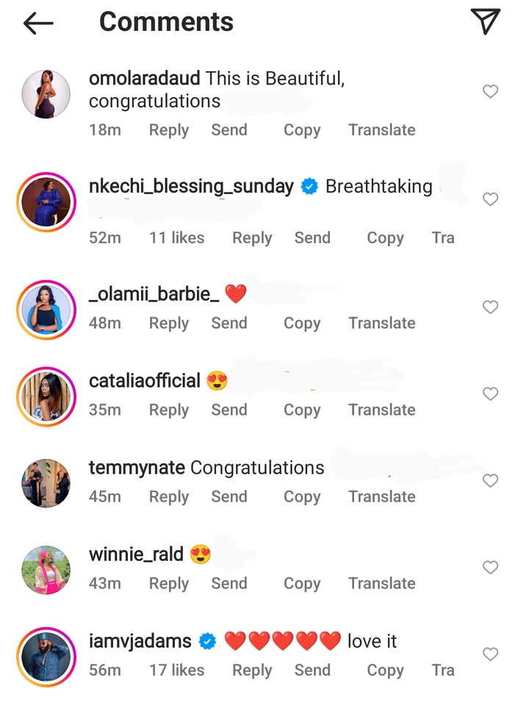
Task: Like temmynate's Congratulations comment
Action: coord(490,481)
